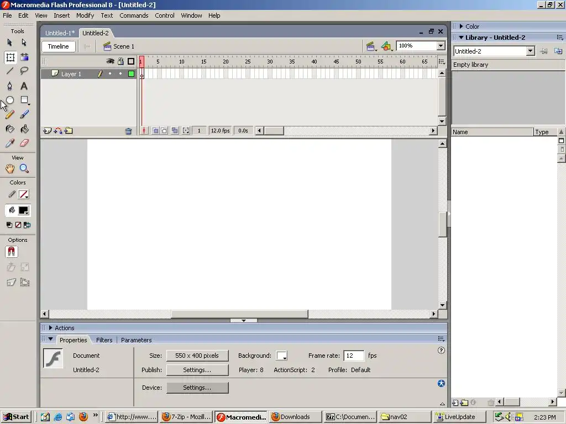Click the Insert Layer icon
This screenshot has height=424, width=566.
48,131
